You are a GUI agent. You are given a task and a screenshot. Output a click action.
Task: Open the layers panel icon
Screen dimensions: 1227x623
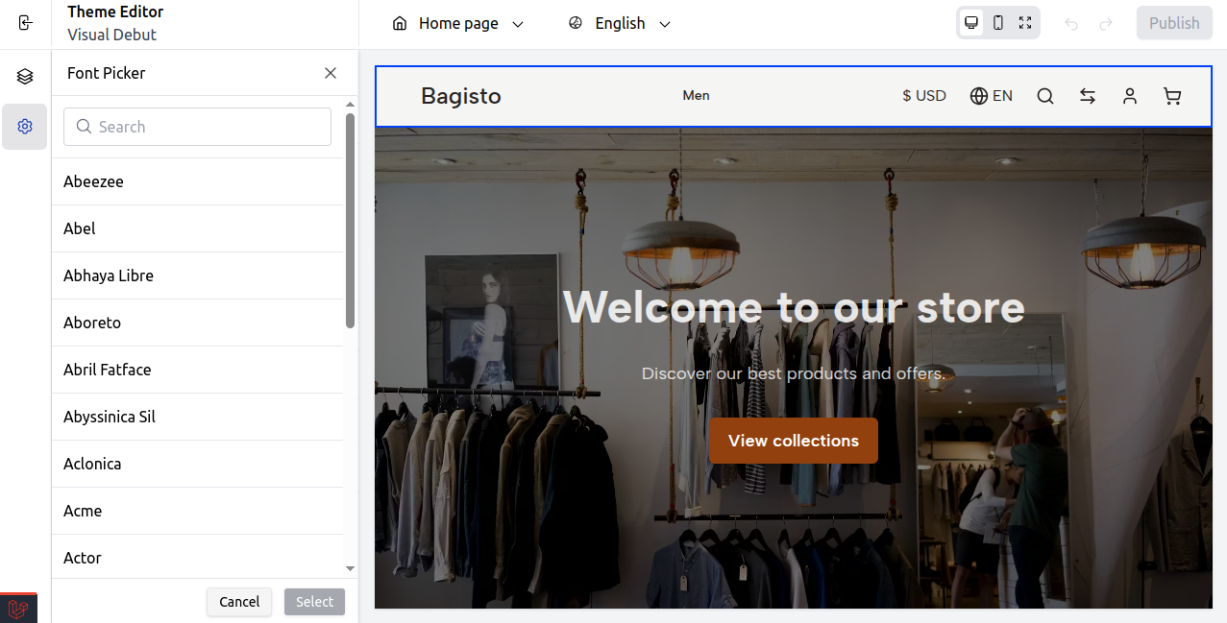tap(25, 77)
